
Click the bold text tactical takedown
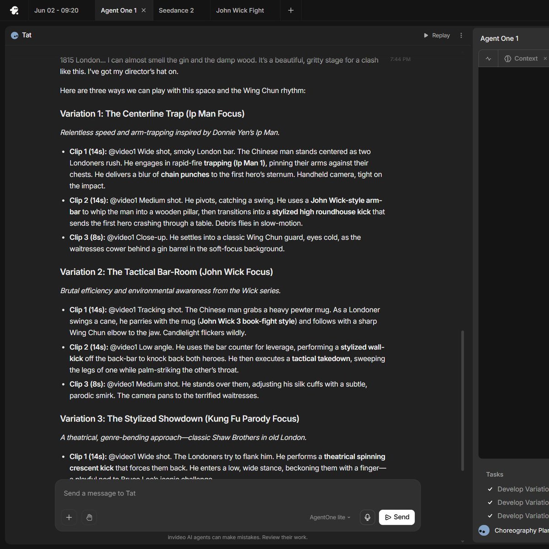(x=321, y=359)
